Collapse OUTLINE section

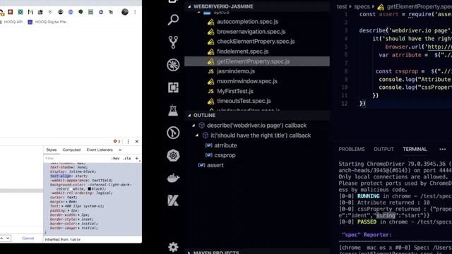[189, 115]
